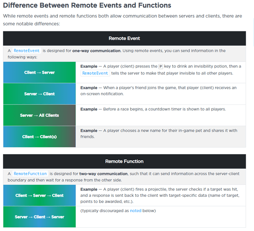Screen dimensions: 254x231
Task: Select the Server → Client gradient cell
Action: tap(39, 94)
